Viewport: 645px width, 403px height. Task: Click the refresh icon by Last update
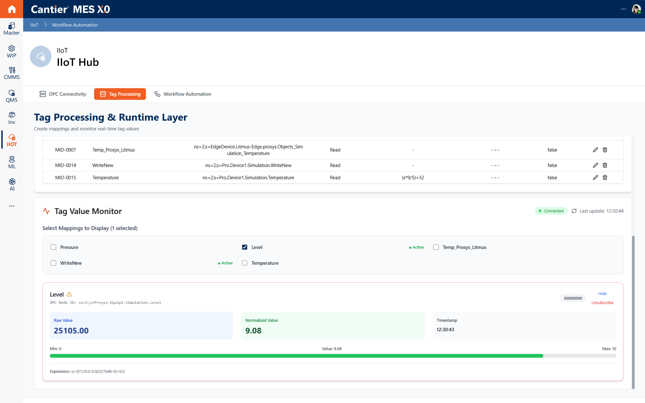(x=574, y=211)
